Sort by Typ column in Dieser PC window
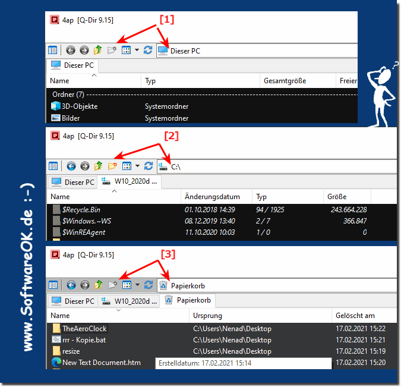 click(201, 81)
